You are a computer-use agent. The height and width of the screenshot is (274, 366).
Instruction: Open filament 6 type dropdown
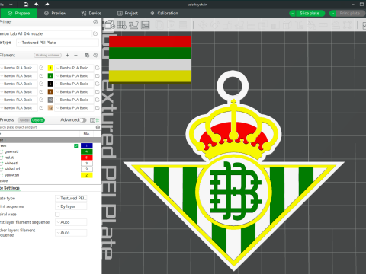[74, 84]
